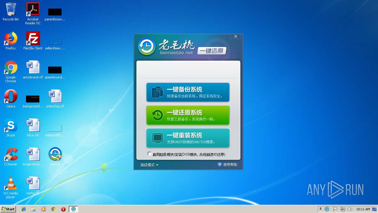Select the videotraffic desktop file
Viewport: 378px width, 213px height.
[55, 130]
